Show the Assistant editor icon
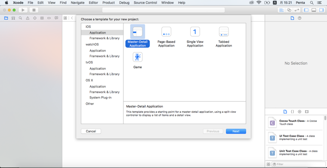The width and height of the screenshot is (327, 168). (x=289, y=10)
